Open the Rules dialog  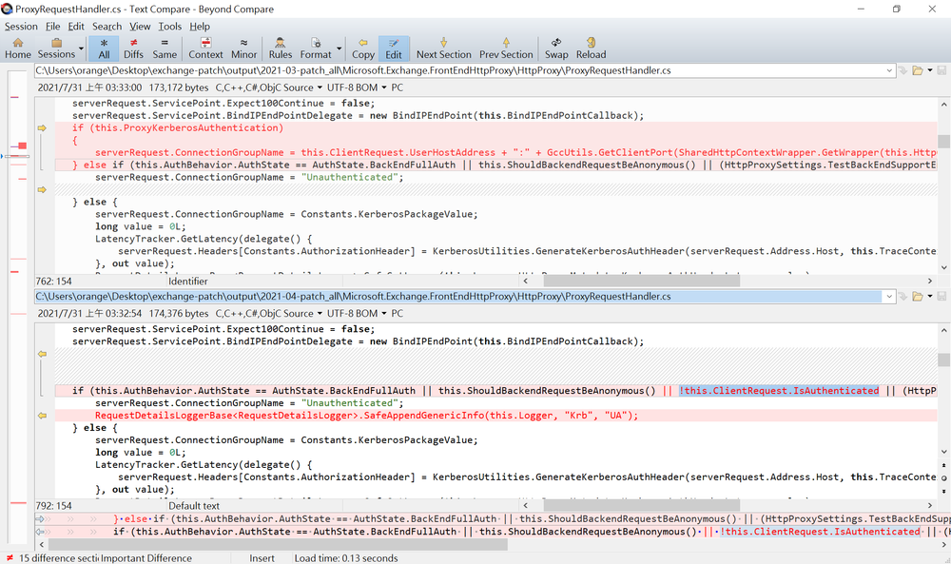(281, 48)
